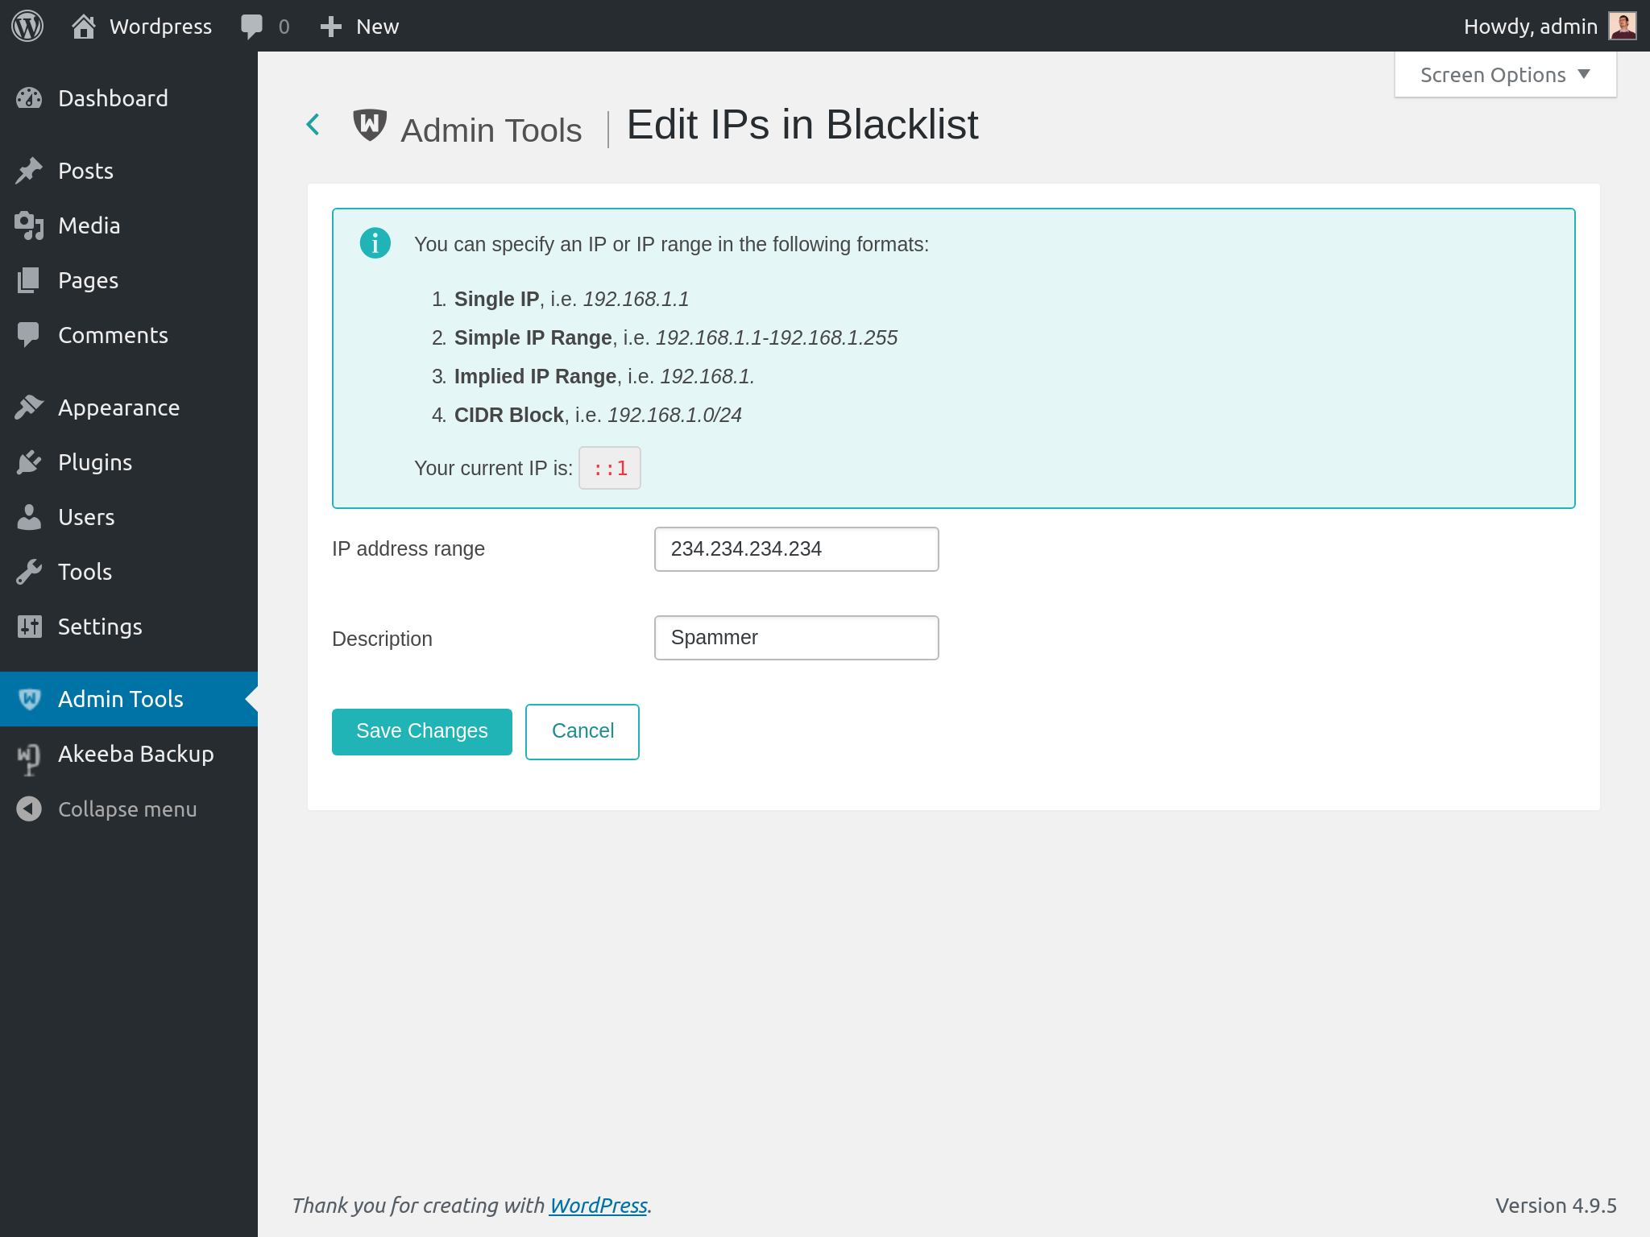
Task: Click the Pages menu label
Action: coord(89,280)
